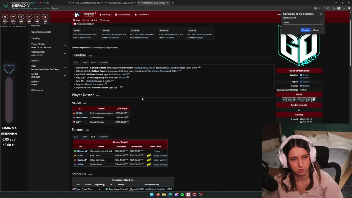Open the Instagram link icon in Links
Screen dimensions: 352x198
(299, 100)
